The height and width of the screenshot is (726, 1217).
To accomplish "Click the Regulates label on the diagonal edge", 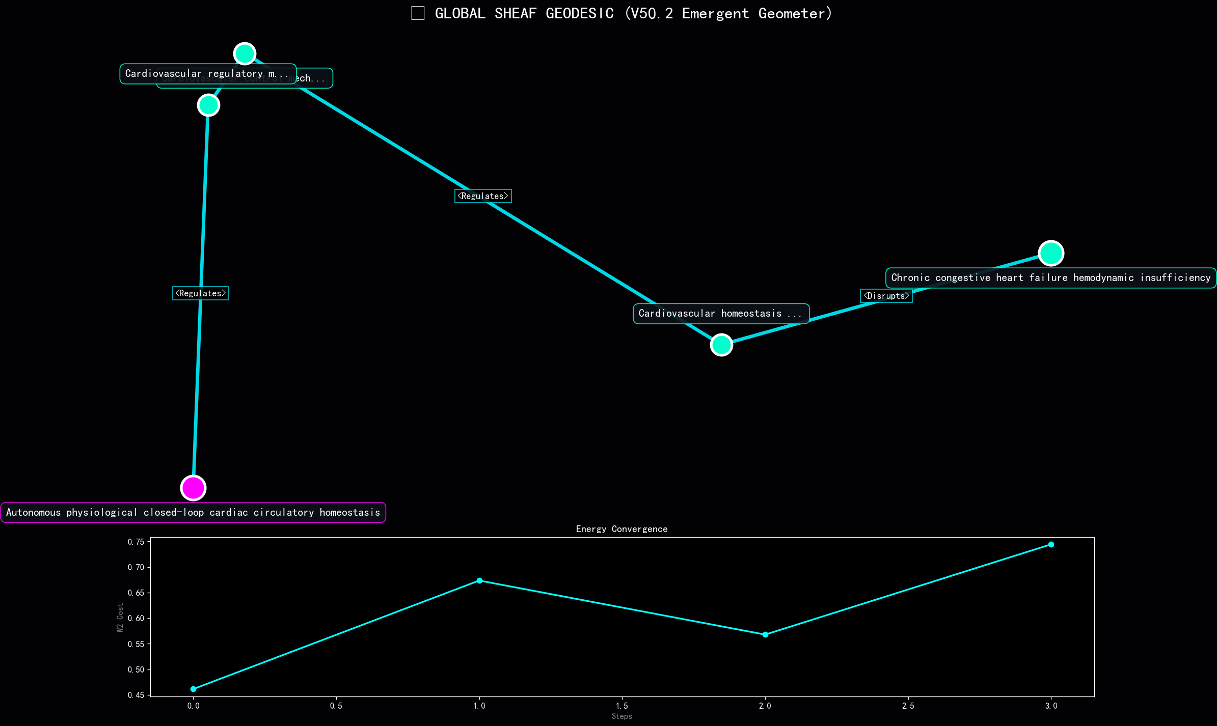I will [x=483, y=196].
